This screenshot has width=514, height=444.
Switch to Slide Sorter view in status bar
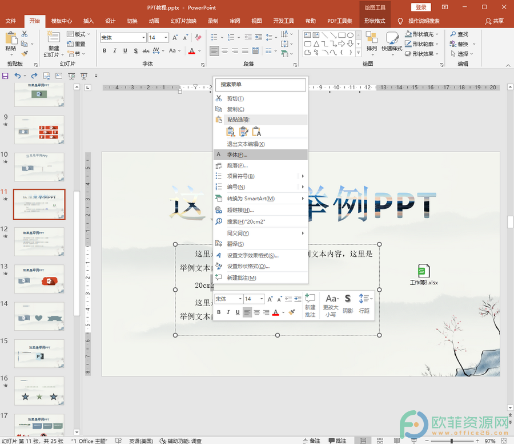coord(380,441)
